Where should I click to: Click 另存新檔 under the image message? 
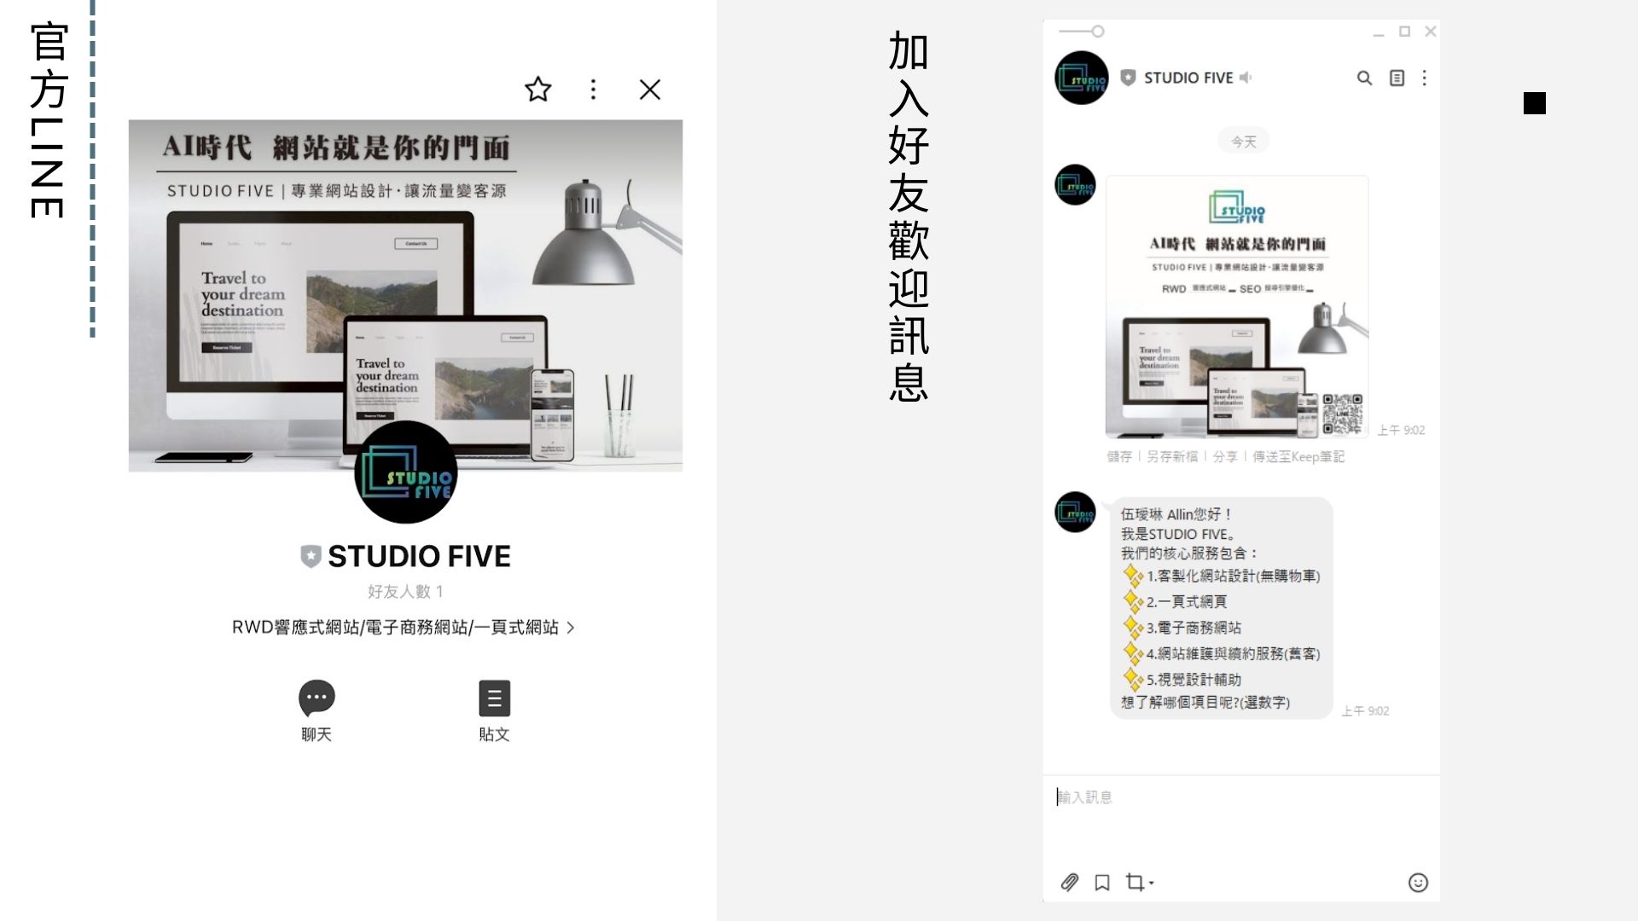click(x=1172, y=457)
